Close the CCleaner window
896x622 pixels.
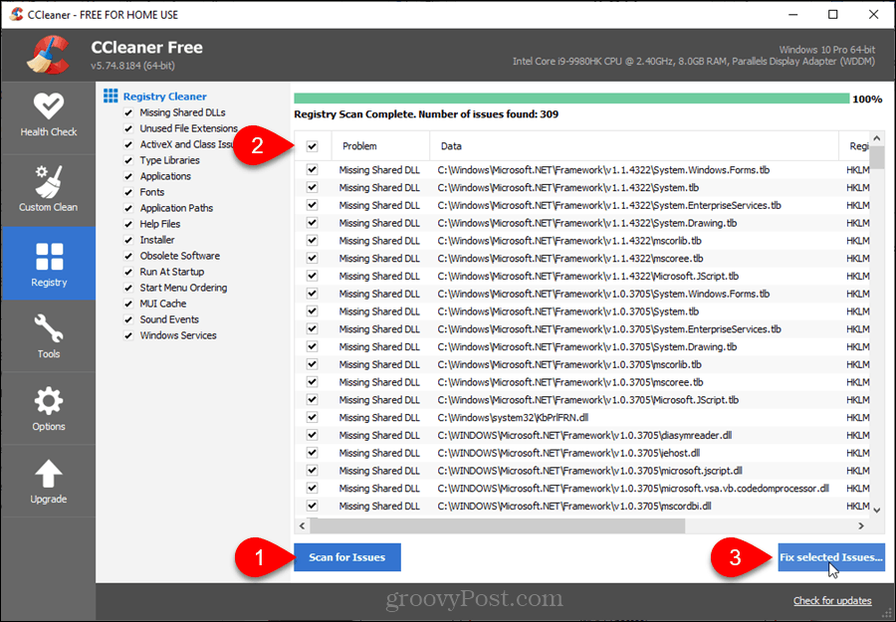(x=874, y=14)
